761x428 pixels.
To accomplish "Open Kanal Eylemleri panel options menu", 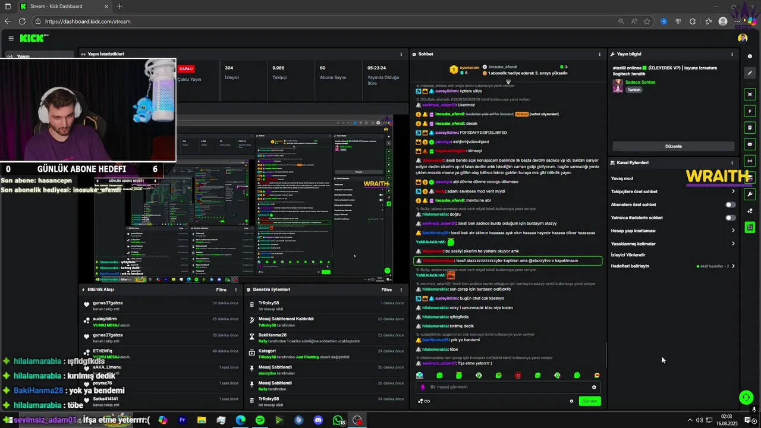I will point(732,162).
